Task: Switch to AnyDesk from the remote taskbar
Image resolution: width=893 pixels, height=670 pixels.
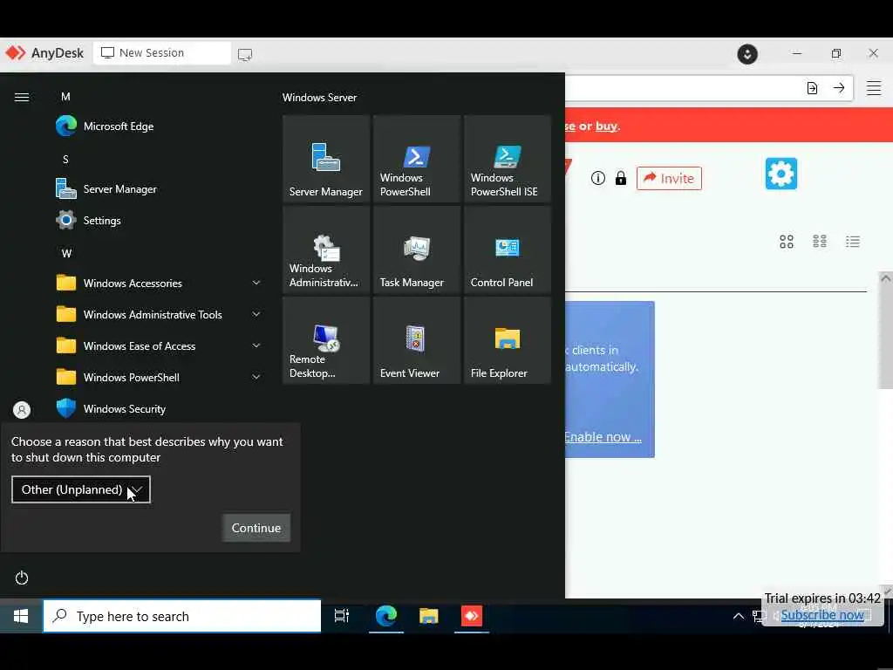Action: (x=472, y=616)
